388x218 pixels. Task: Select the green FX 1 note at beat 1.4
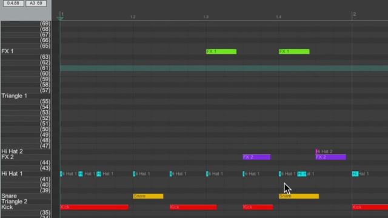pyautogui.click(x=294, y=51)
